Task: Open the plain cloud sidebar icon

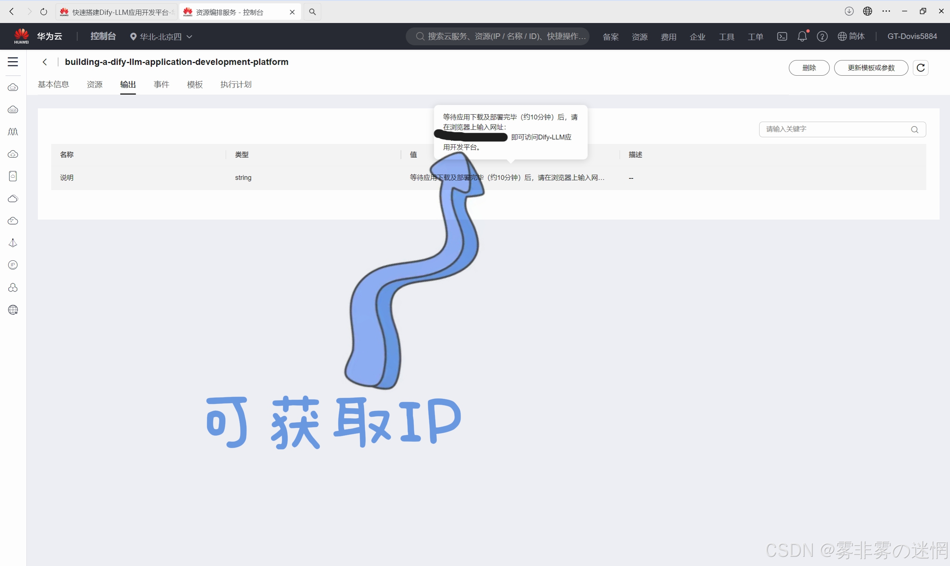Action: click(13, 199)
